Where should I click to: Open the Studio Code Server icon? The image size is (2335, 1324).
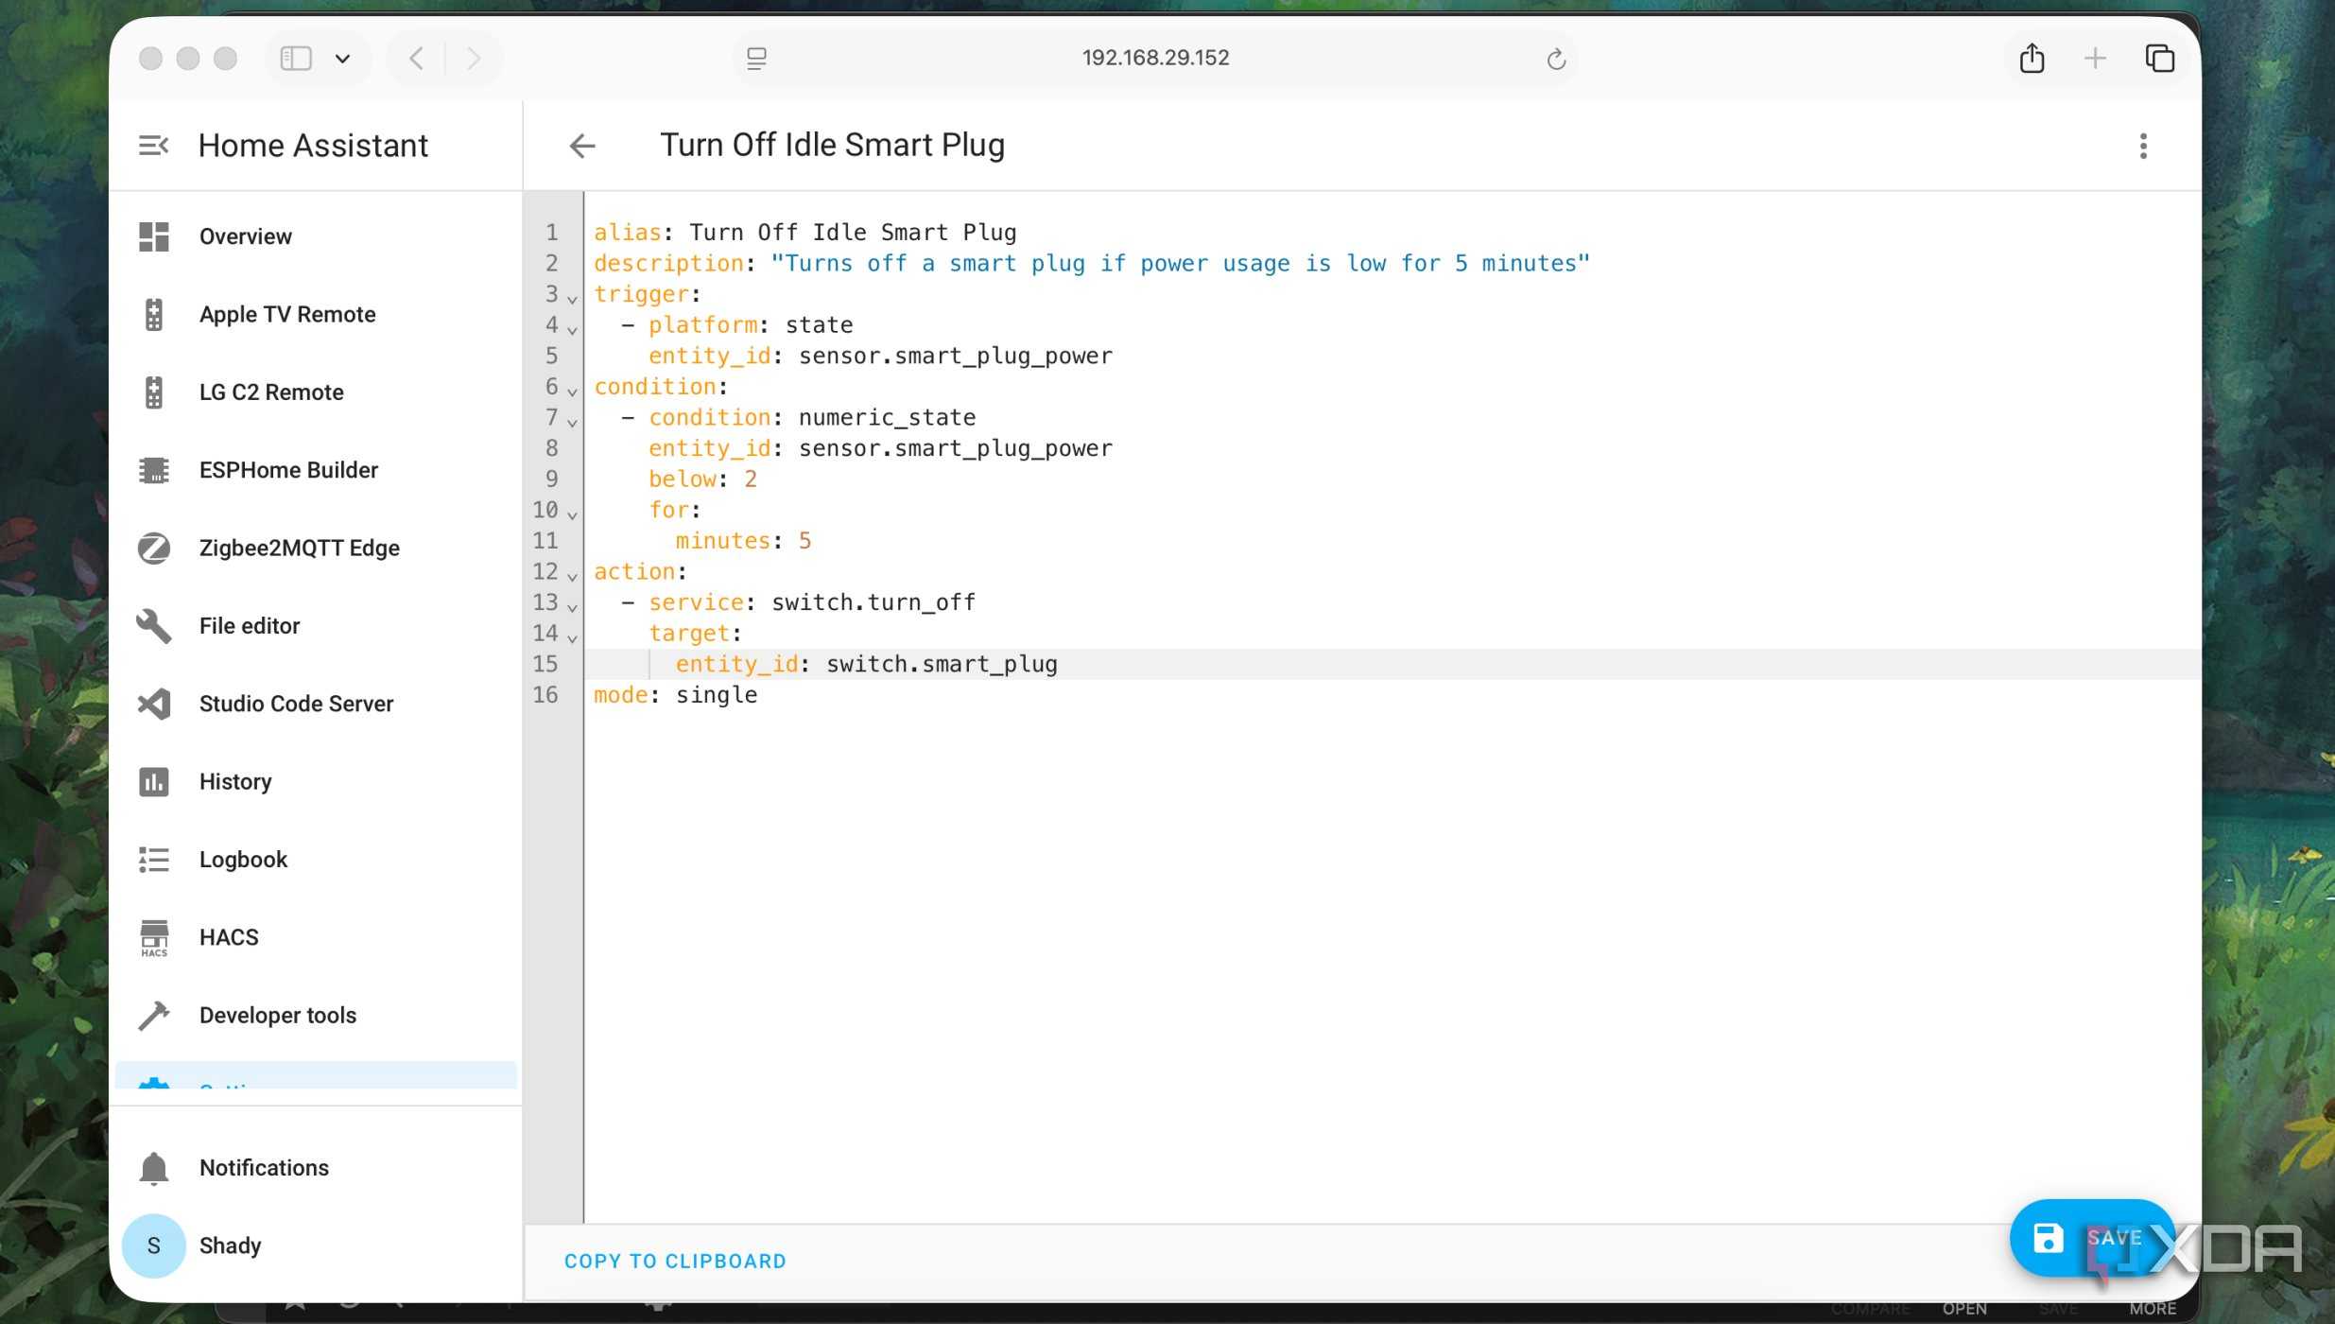pyautogui.click(x=153, y=704)
